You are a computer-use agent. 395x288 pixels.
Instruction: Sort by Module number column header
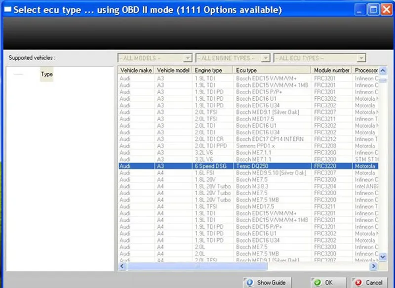click(331, 70)
